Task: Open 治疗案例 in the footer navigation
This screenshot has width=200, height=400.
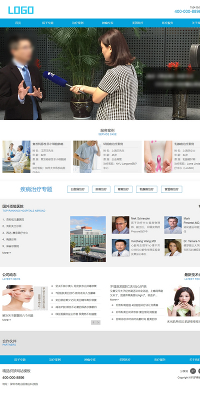Action: pyautogui.click(x=55, y=359)
